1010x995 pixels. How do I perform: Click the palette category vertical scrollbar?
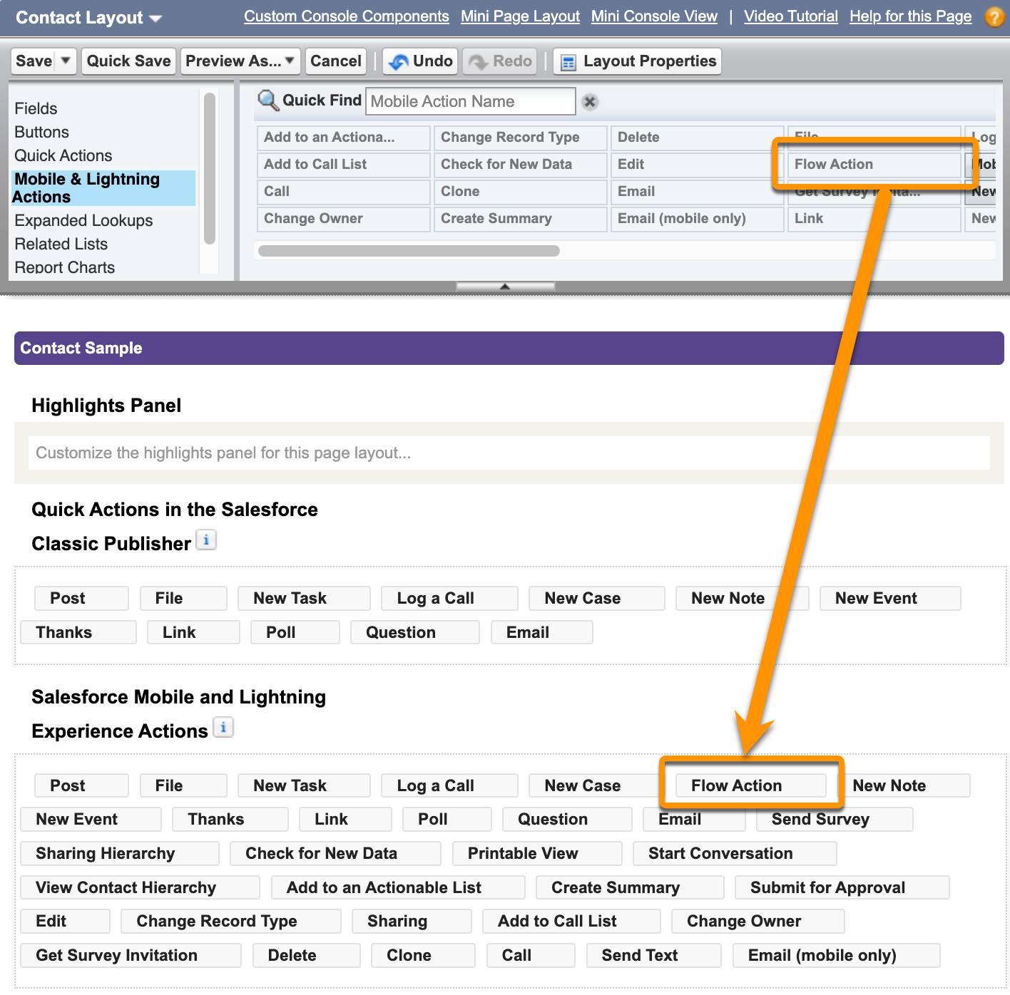tap(209, 168)
